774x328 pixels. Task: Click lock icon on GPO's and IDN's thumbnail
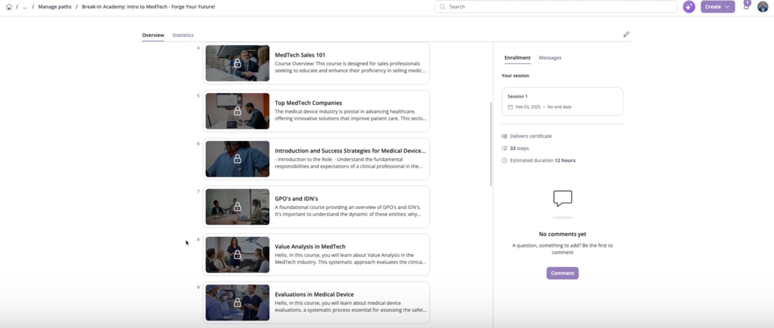coord(237,207)
